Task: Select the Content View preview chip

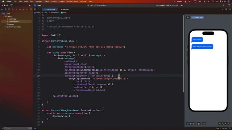Action: coord(197,17)
